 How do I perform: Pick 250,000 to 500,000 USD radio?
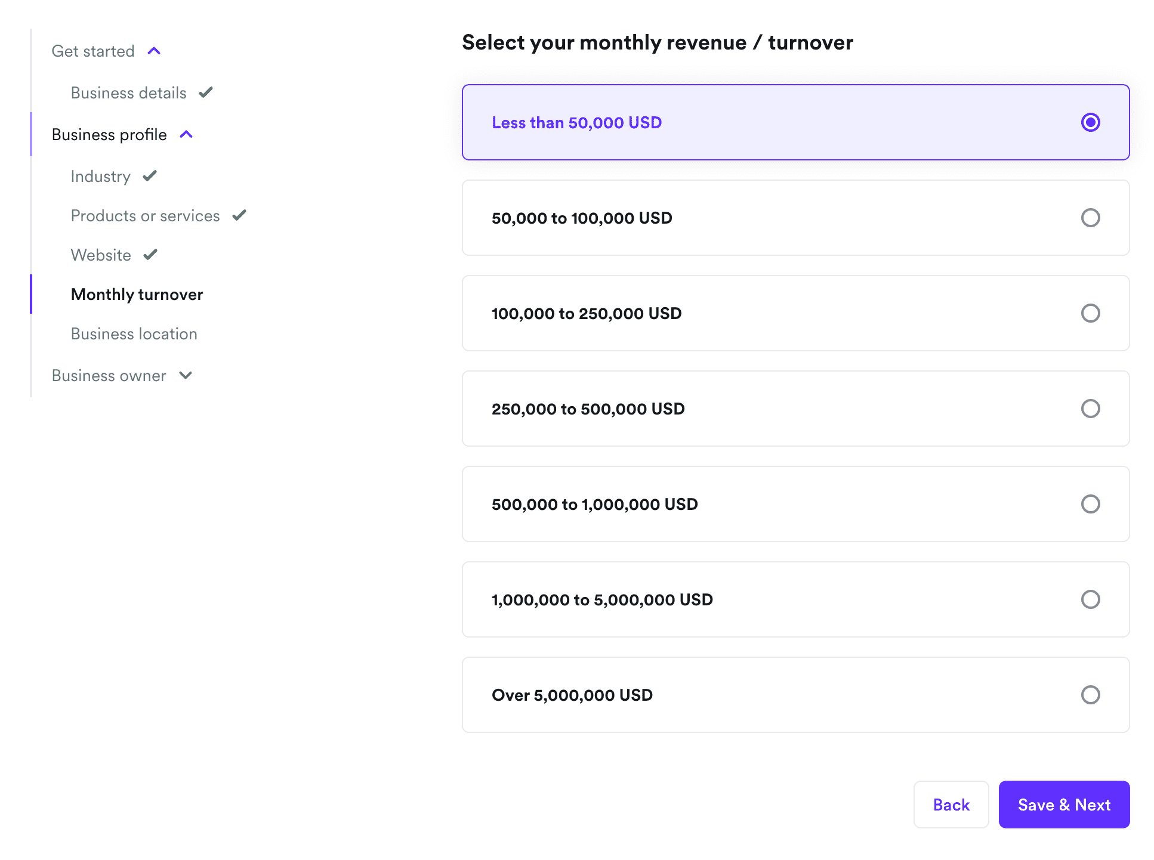[x=1090, y=409]
